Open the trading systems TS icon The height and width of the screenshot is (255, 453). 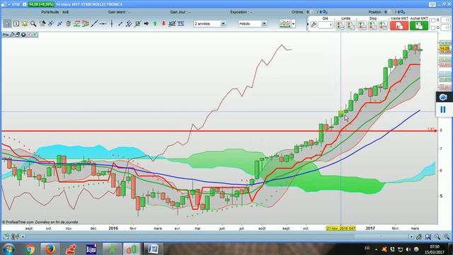181,23
